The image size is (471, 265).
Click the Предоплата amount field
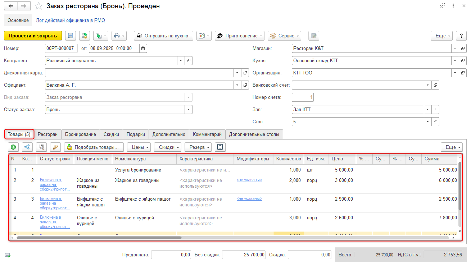[171, 255]
